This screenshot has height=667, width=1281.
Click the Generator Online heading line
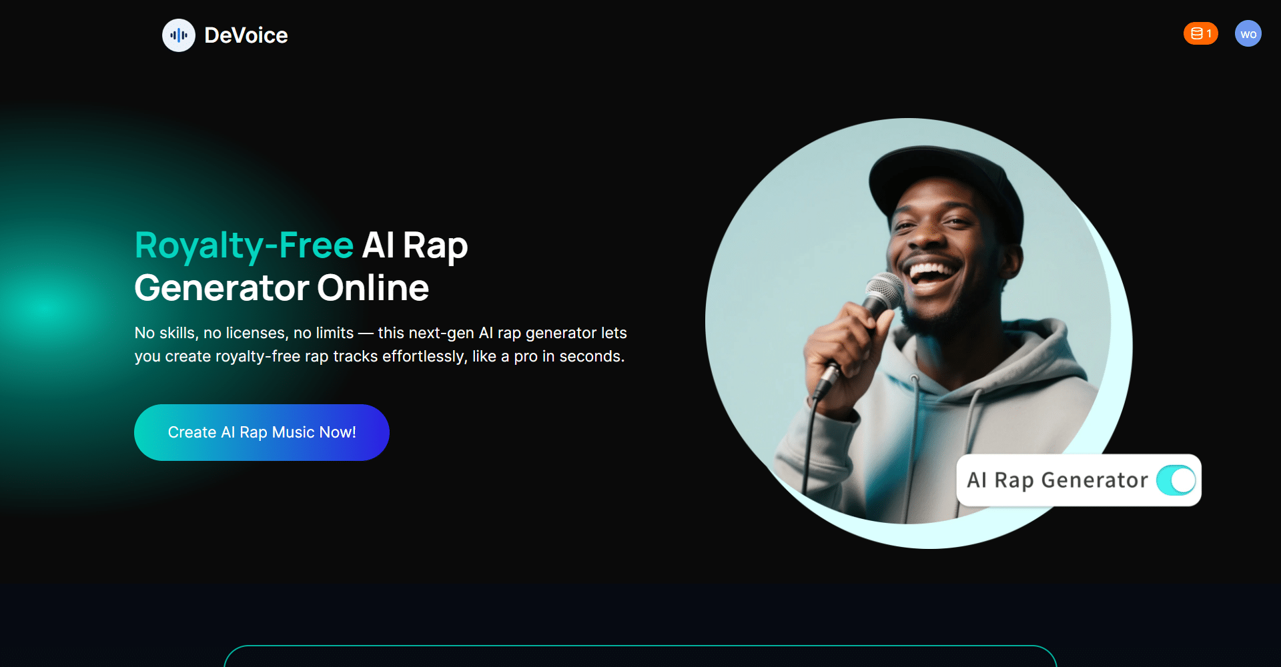(282, 288)
